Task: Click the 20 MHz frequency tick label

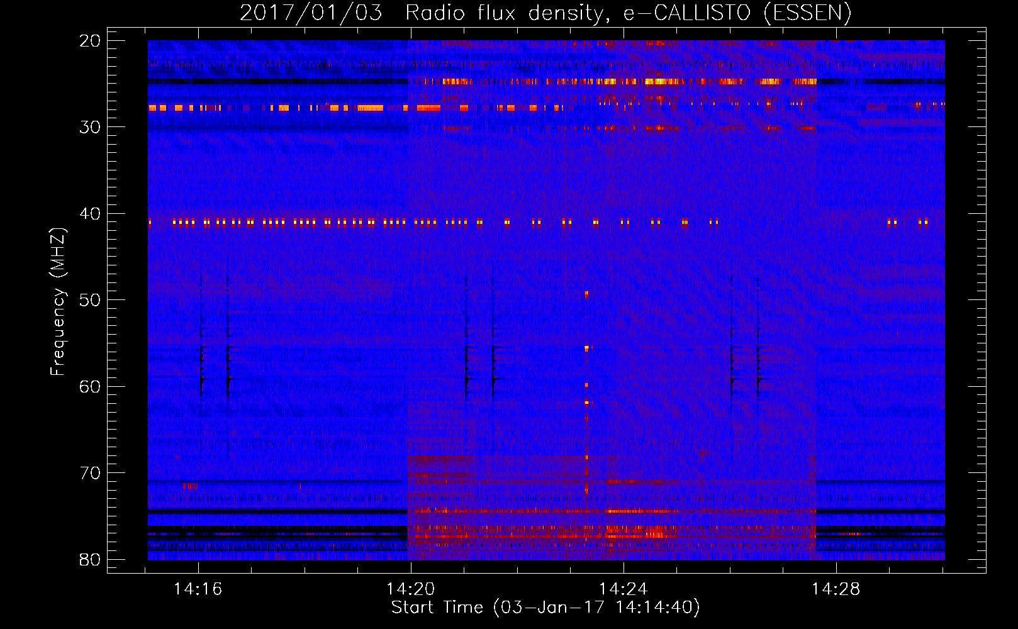Action: click(x=90, y=41)
